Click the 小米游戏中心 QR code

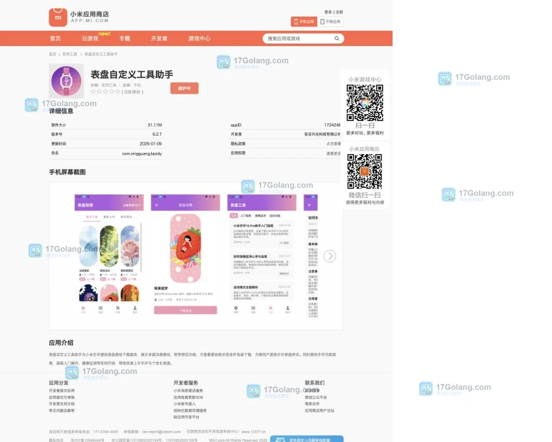coord(365,103)
